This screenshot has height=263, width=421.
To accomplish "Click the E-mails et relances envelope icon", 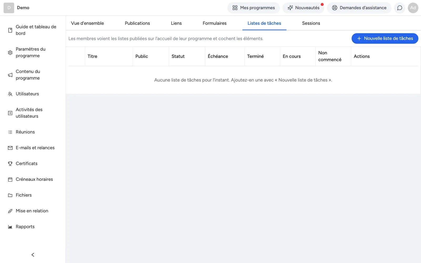I will 10,148.
